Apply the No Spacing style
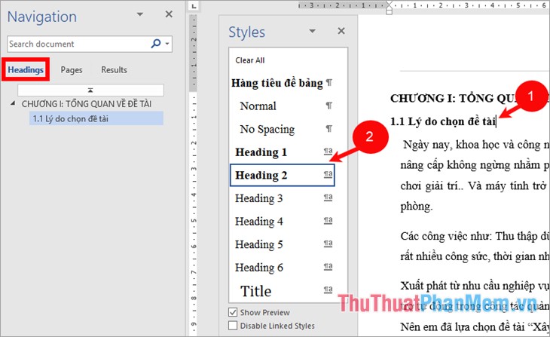Viewport: 550px width, 337px height. [283, 129]
